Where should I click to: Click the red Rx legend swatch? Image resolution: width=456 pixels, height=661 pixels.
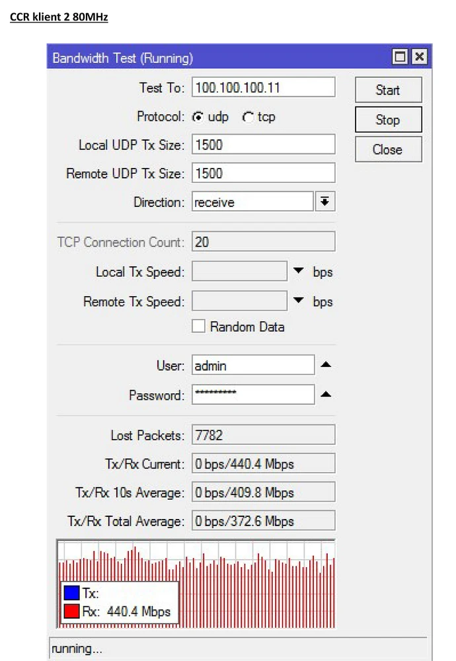tap(71, 611)
